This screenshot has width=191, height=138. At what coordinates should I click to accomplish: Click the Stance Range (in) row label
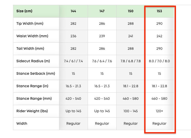pyautogui.click(x=32, y=86)
